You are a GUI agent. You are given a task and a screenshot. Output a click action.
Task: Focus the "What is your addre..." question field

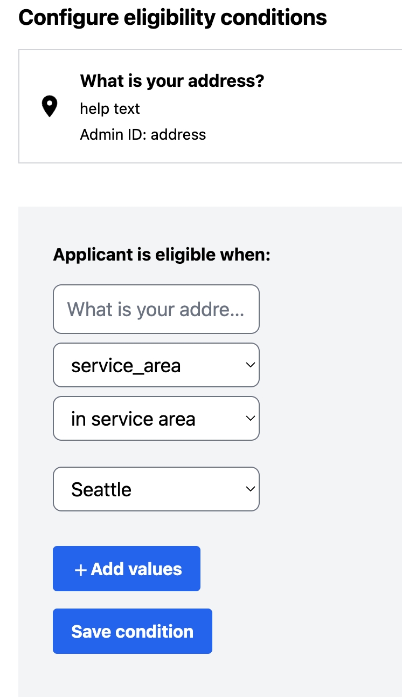(156, 309)
